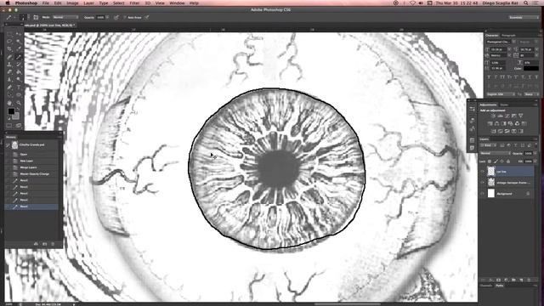
Task: Select the Crop tool
Action: coord(9,49)
